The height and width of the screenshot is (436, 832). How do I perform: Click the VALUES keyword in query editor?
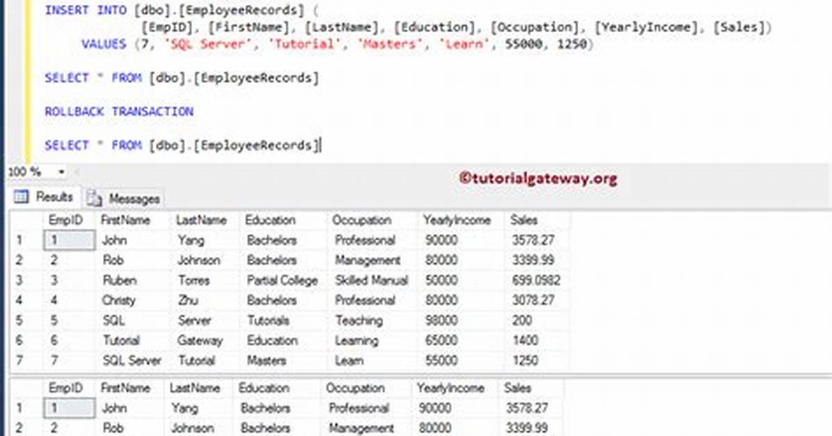click(104, 44)
